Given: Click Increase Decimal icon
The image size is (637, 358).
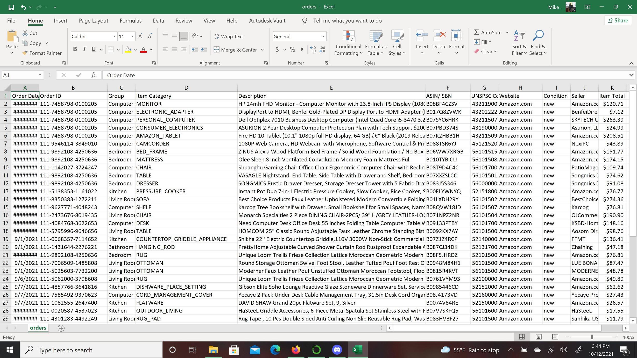Looking at the screenshot, I should coord(313,49).
